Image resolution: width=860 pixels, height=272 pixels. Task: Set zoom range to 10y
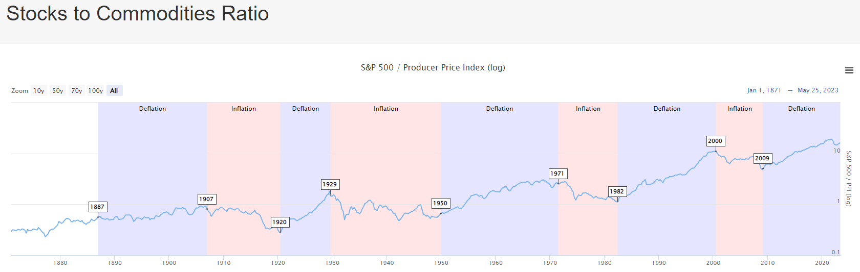click(x=39, y=91)
